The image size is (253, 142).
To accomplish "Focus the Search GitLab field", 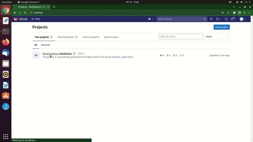I will tap(182, 19).
